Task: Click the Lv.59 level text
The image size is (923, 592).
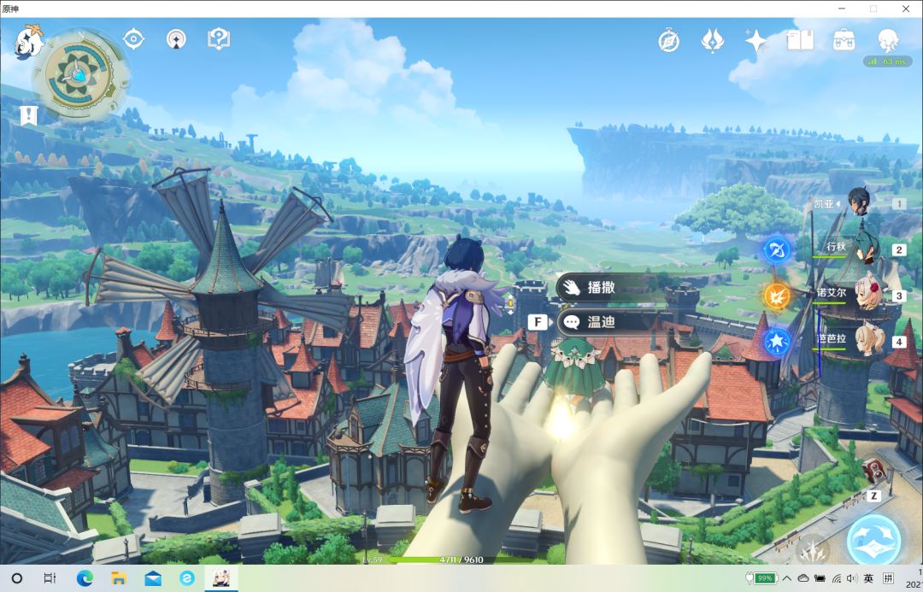Action: tap(373, 560)
